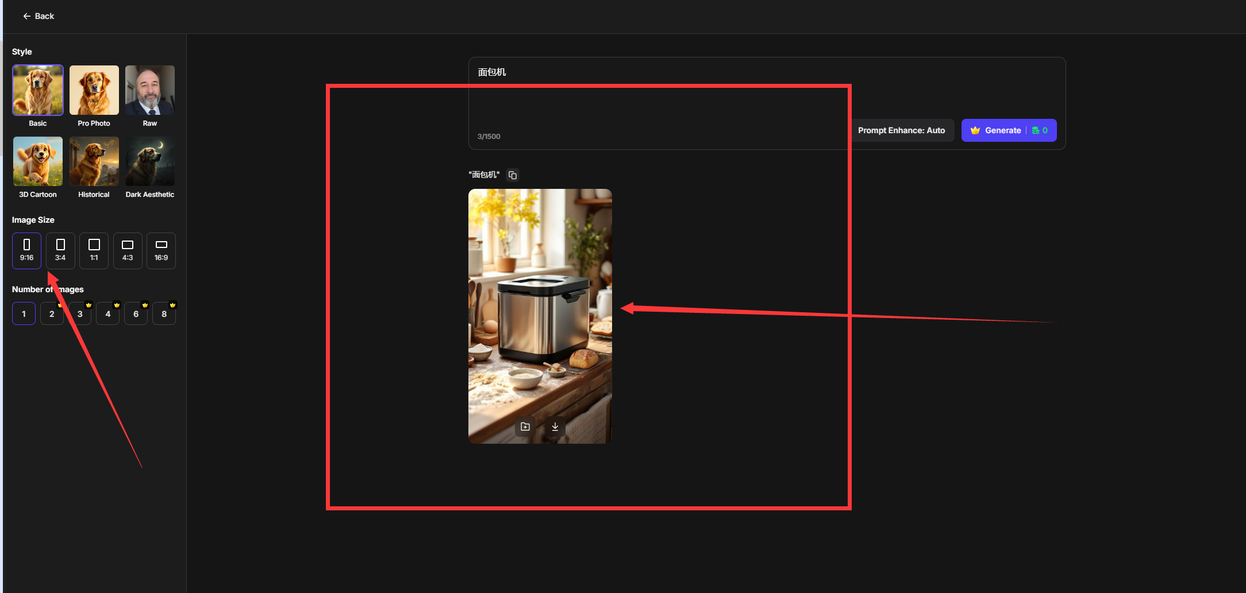The height and width of the screenshot is (593, 1246).
Task: Choose 4 images to generate
Action: click(x=108, y=314)
